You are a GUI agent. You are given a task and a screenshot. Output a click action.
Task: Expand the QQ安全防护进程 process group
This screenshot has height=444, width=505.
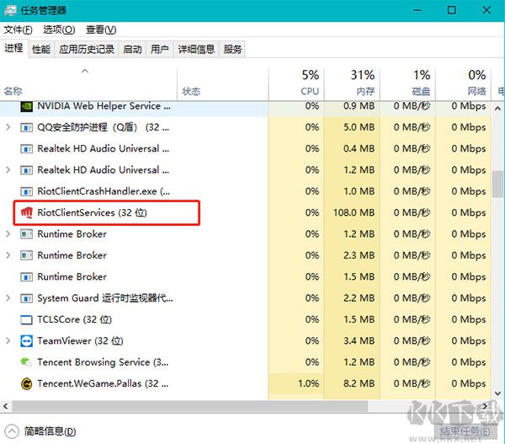click(x=8, y=127)
